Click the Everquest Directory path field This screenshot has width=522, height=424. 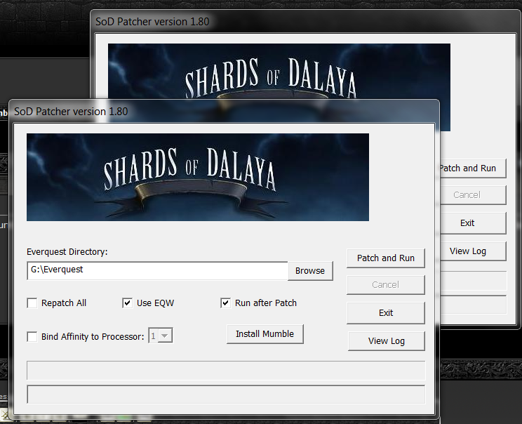[157, 271]
